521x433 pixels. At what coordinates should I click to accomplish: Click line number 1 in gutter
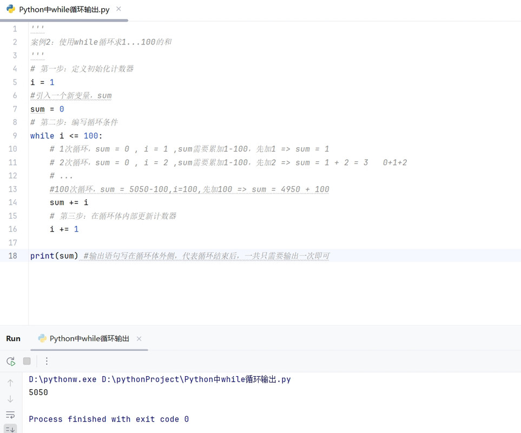point(15,29)
